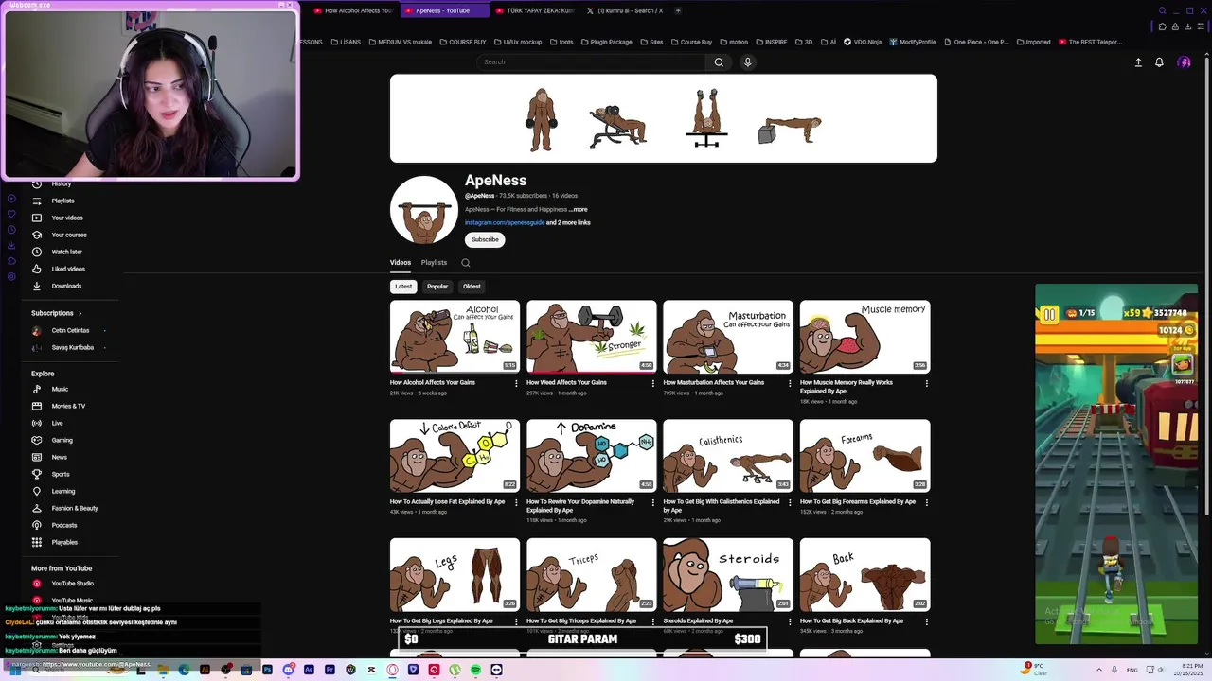Open the YouTube account avatar
1212x681 pixels.
[x=1184, y=62]
